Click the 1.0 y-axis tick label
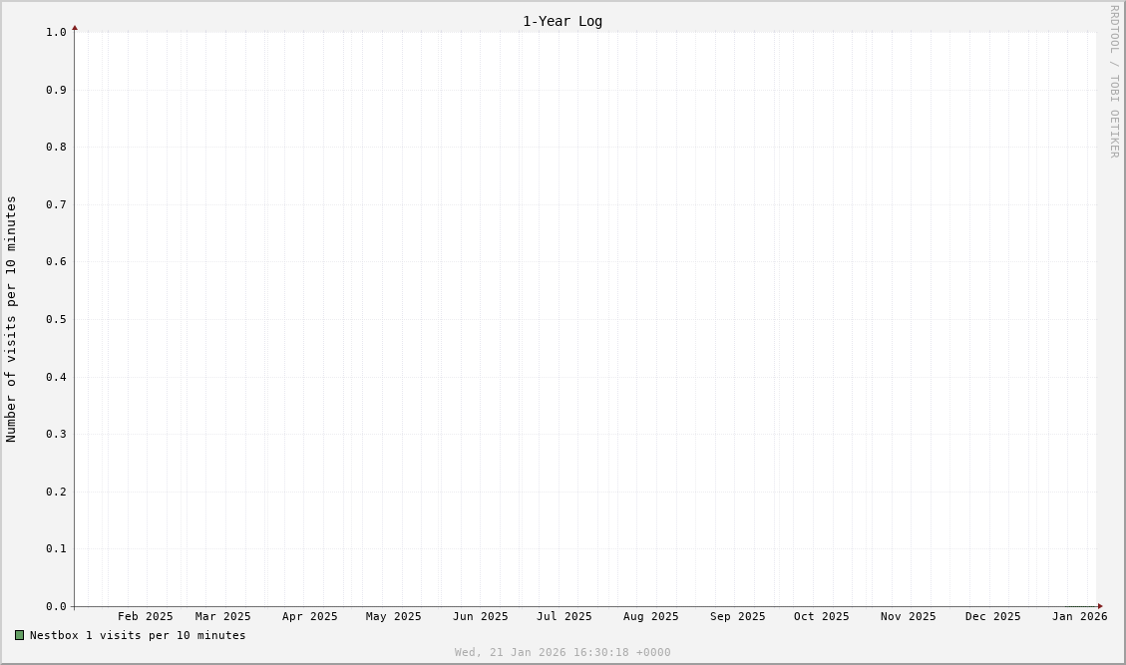Viewport: 1126px width, 665px height. pos(56,32)
